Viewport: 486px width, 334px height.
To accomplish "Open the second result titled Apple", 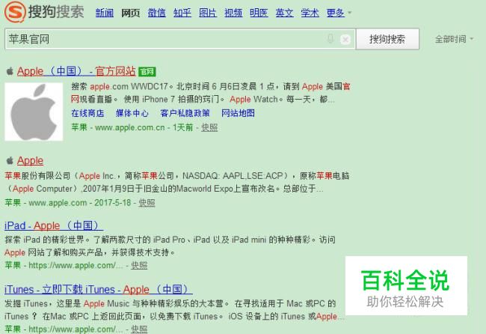I will [30, 161].
